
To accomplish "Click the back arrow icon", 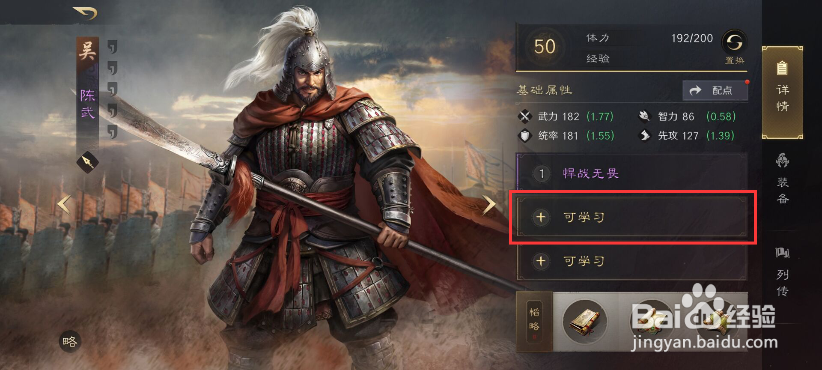I will [86, 13].
